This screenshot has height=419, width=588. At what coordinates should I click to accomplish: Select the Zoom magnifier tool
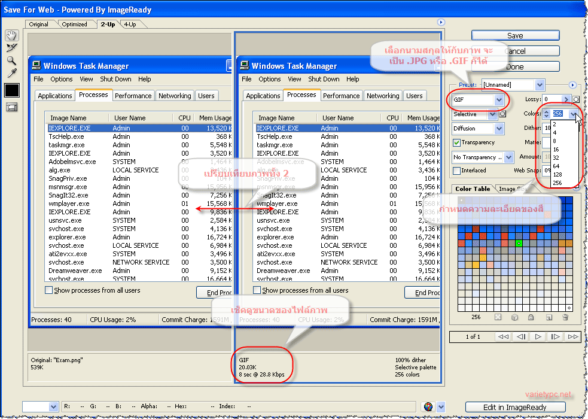pyautogui.click(x=12, y=60)
